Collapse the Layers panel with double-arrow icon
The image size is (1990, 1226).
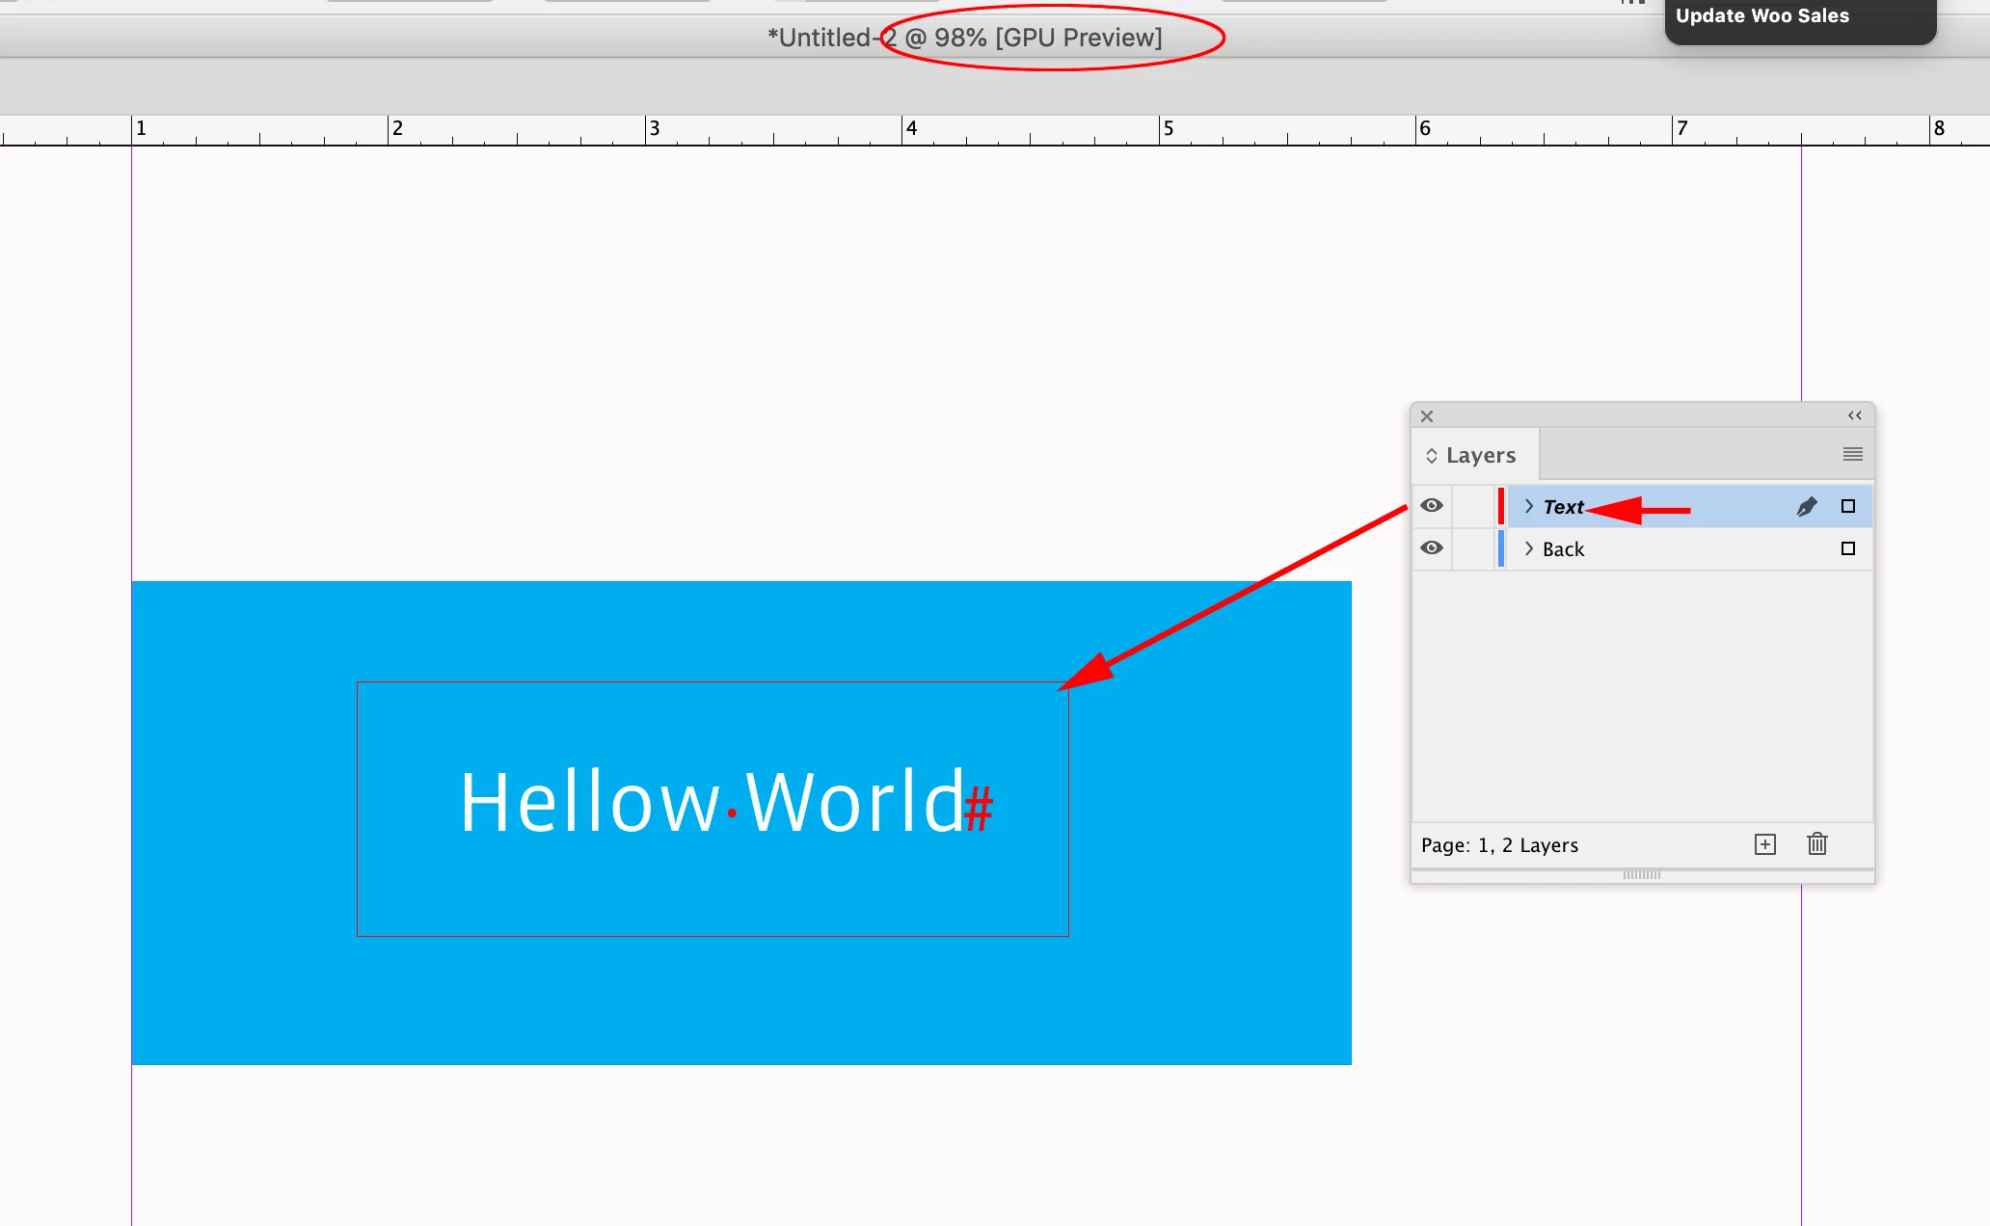tap(1854, 415)
